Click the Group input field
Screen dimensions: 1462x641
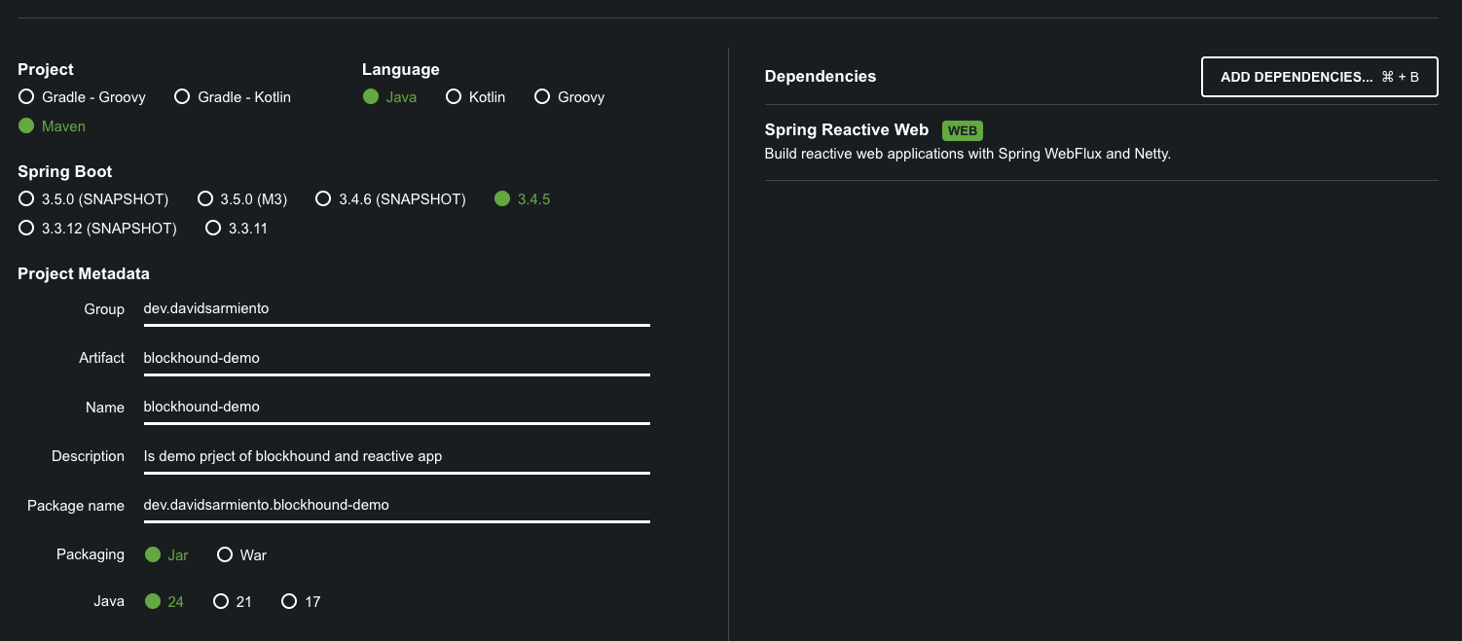(x=396, y=309)
